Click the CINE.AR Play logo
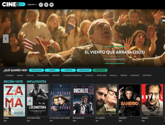 click(x=14, y=4)
